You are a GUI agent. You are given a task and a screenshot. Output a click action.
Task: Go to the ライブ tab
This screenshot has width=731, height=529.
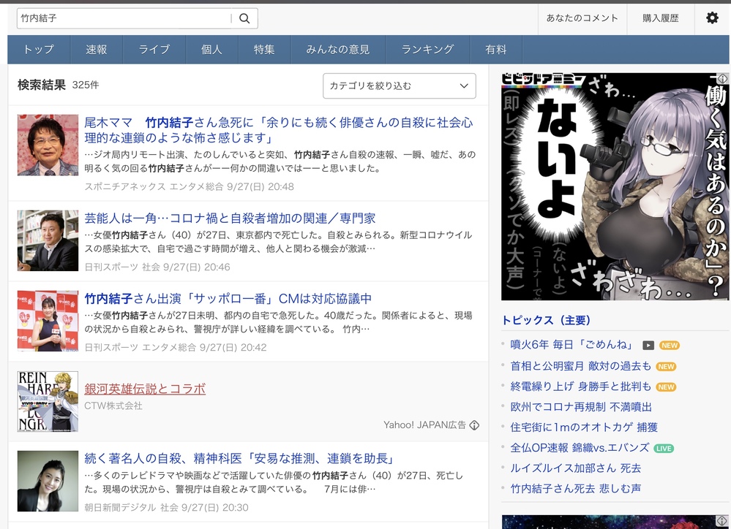pos(154,50)
